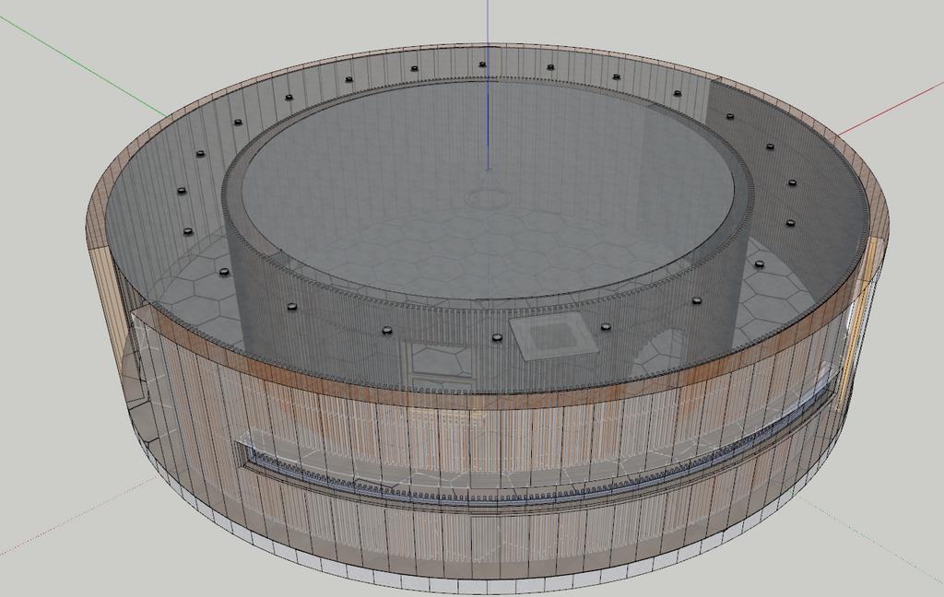Select the topmost black stud on the rim
944x597 pixels.
[x=481, y=64]
